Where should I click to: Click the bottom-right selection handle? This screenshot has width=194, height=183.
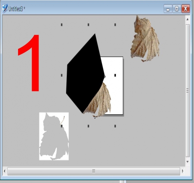115,126
